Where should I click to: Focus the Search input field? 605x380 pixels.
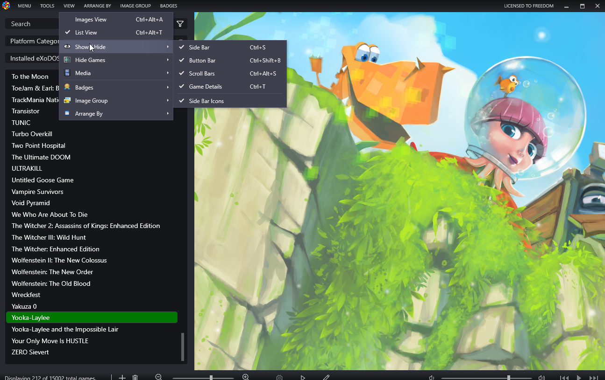tap(89, 24)
